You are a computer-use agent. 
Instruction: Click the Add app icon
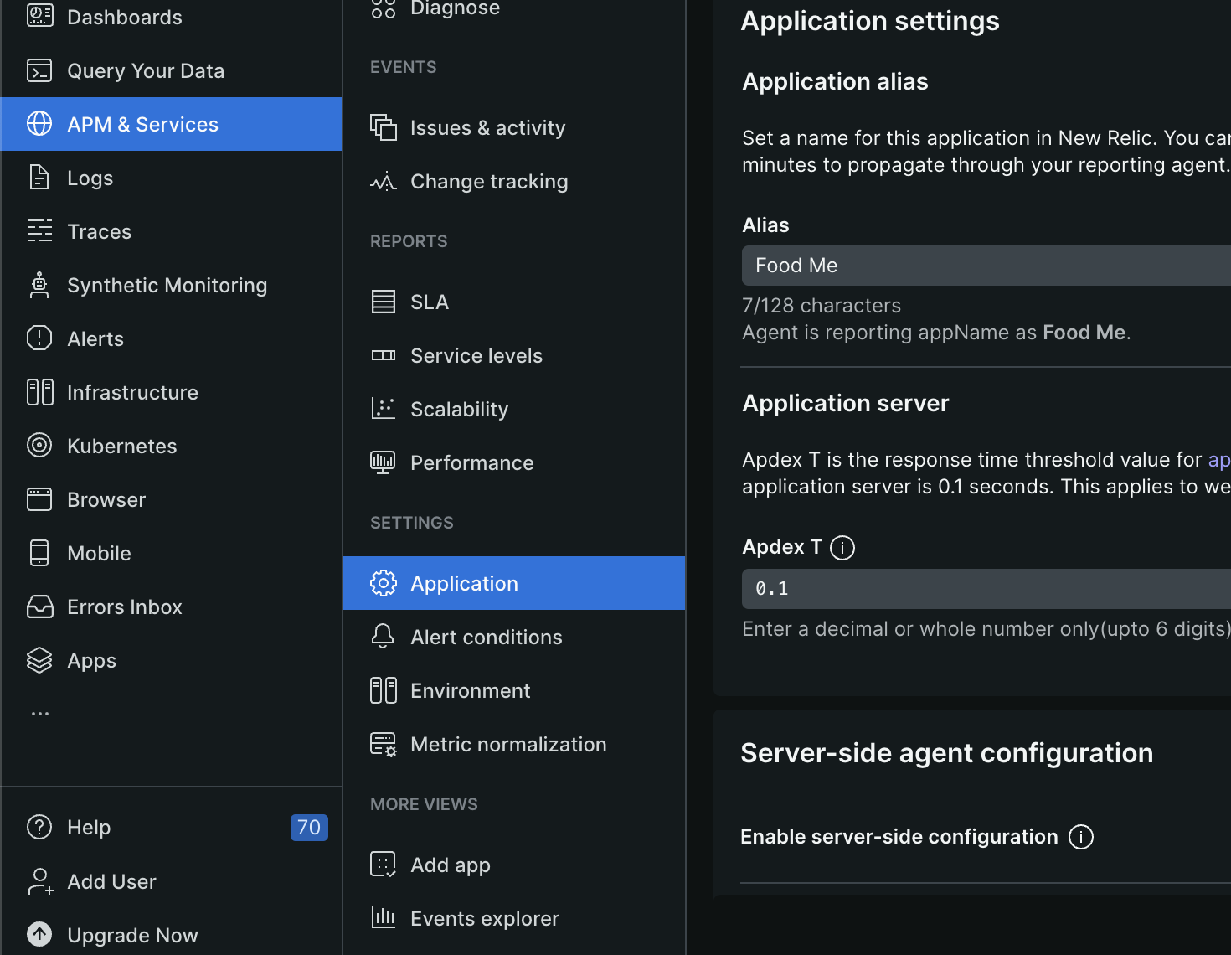(384, 865)
